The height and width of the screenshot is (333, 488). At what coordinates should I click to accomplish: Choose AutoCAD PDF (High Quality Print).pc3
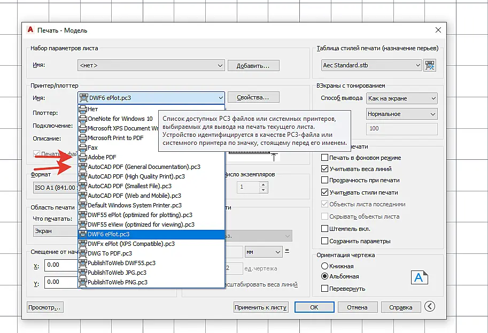click(x=151, y=176)
